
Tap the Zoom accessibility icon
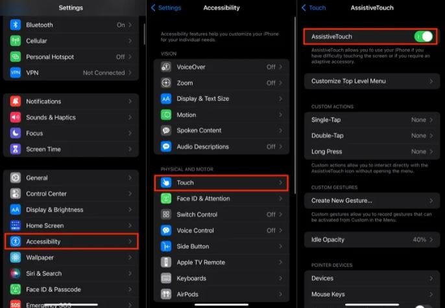pyautogui.click(x=166, y=83)
